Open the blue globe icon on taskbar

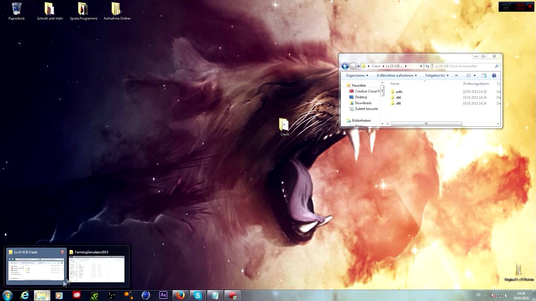pos(146,295)
